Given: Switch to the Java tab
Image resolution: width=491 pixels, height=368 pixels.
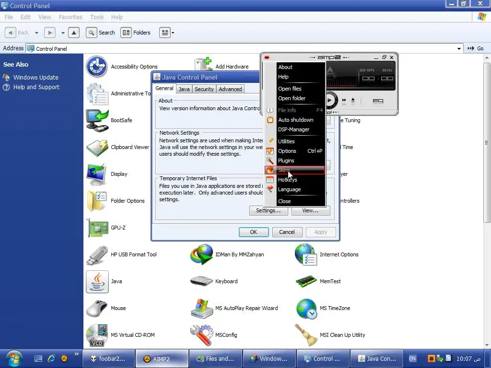Looking at the screenshot, I should [184, 89].
